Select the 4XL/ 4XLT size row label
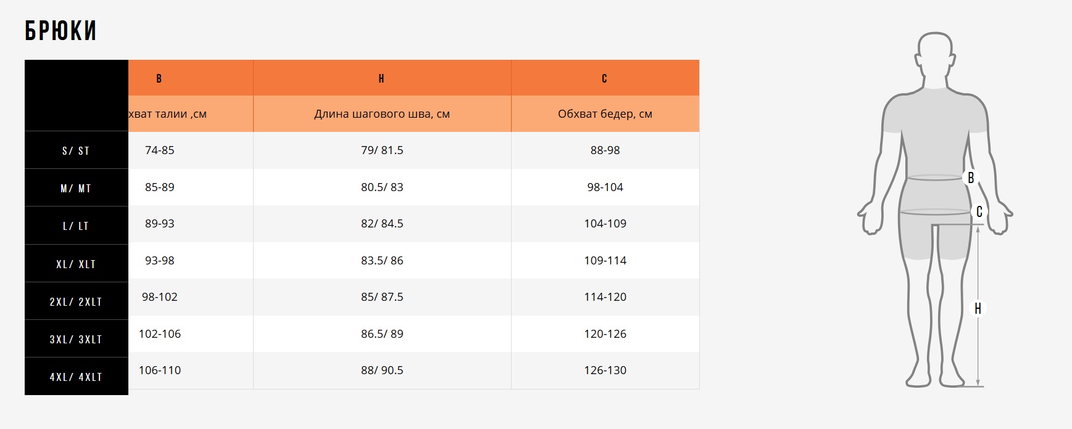 click(x=76, y=377)
